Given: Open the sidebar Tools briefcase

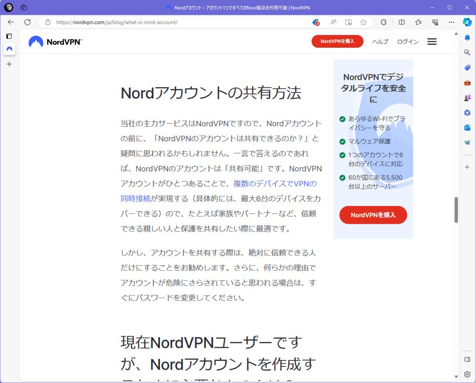Looking at the screenshot, I should (467, 83).
